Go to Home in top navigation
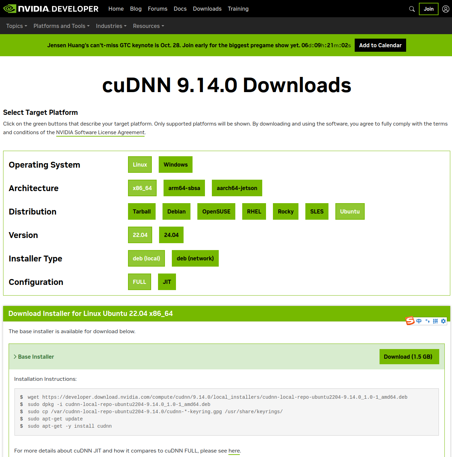 click(x=116, y=9)
